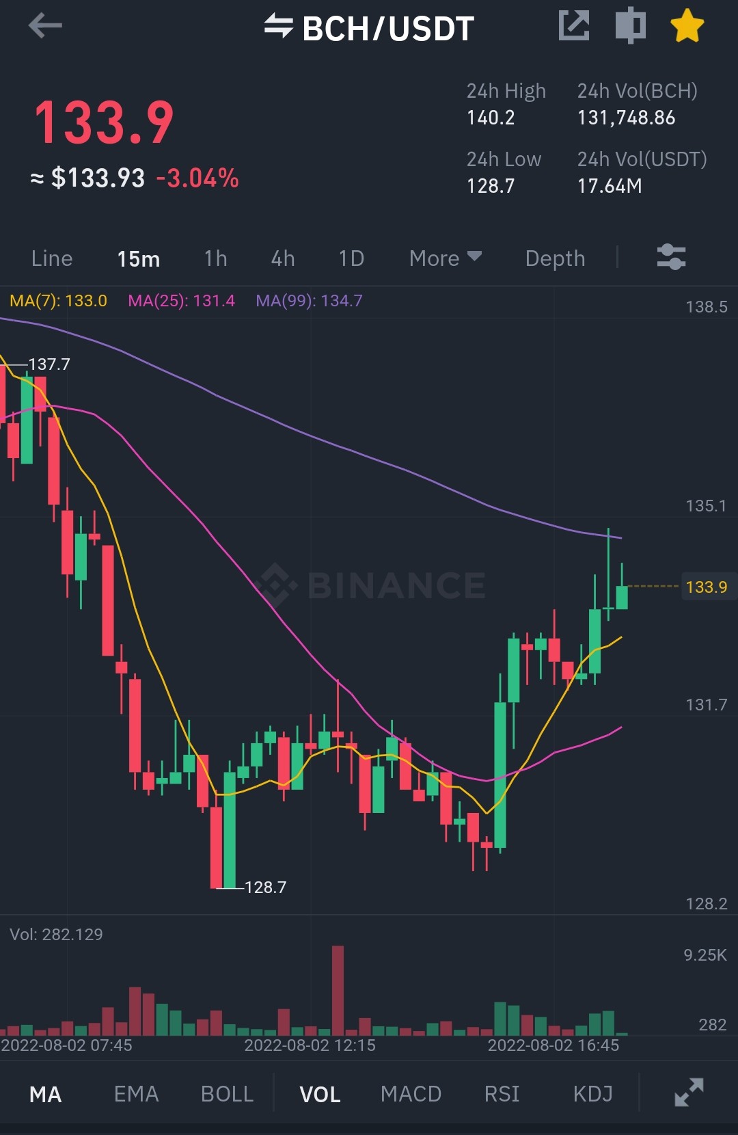738x1135 pixels.
Task: Toggle the MA indicator
Action: click(x=45, y=1095)
